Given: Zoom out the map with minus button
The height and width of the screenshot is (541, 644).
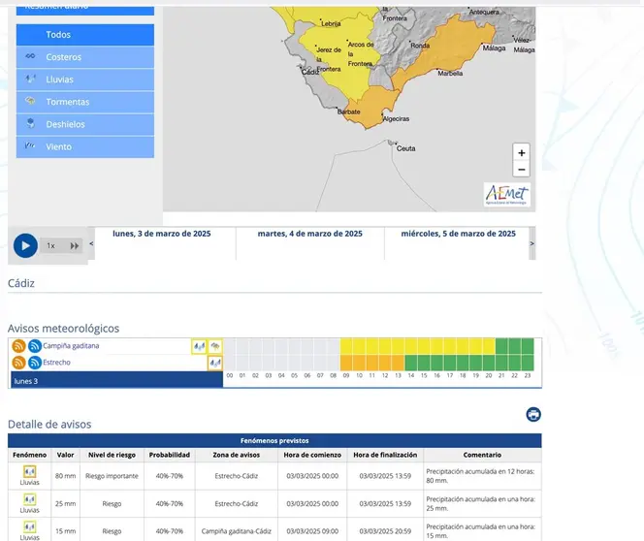Looking at the screenshot, I should (521, 169).
